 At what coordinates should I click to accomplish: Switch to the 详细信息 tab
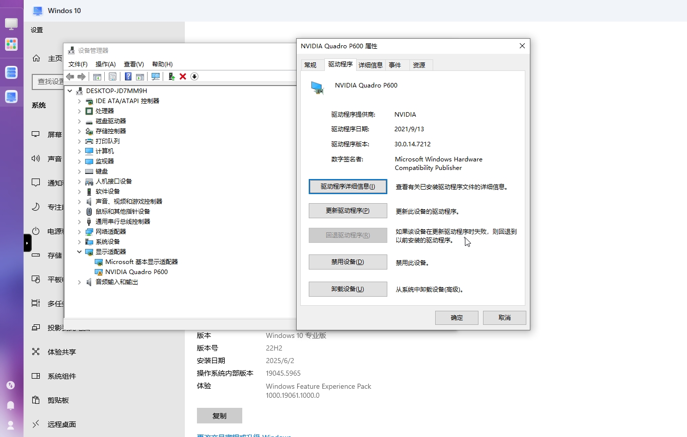[370, 65]
